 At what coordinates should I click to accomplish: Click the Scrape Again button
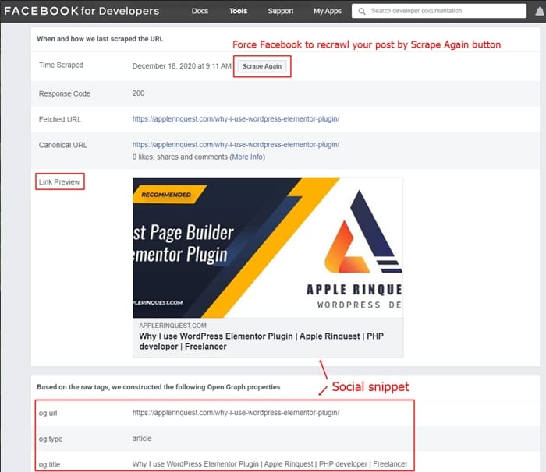262,66
